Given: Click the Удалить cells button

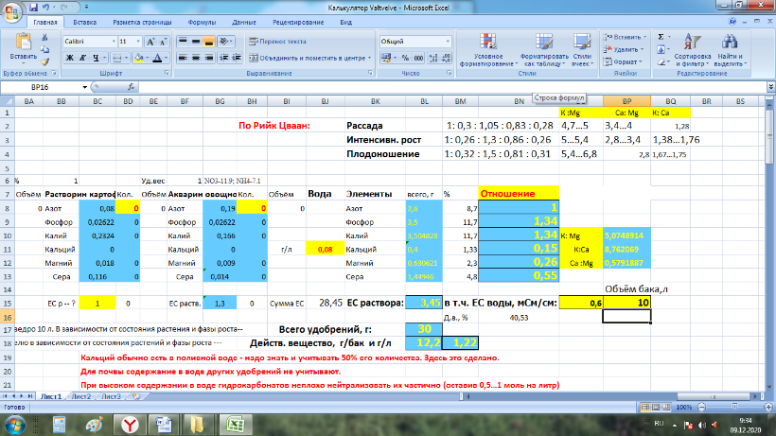Looking at the screenshot, I should coord(624,49).
